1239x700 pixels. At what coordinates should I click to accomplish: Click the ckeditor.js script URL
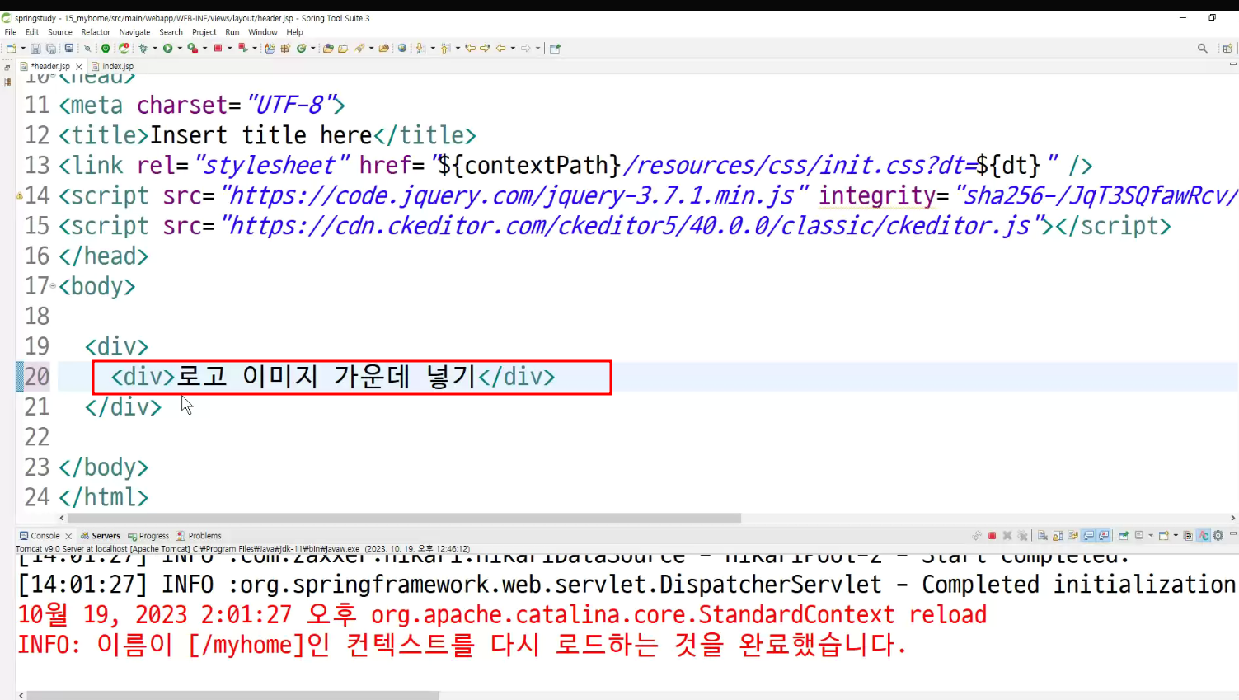pos(630,225)
